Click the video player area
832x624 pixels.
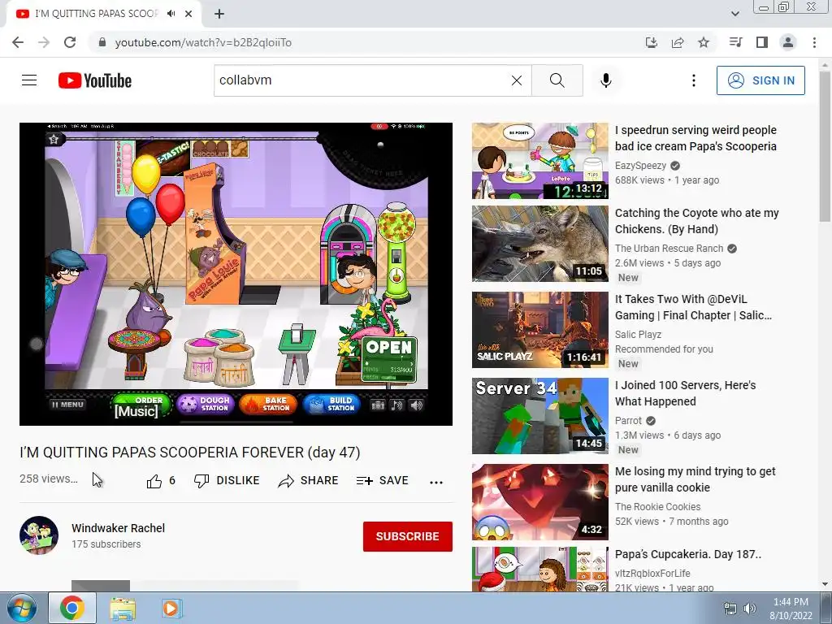236,274
